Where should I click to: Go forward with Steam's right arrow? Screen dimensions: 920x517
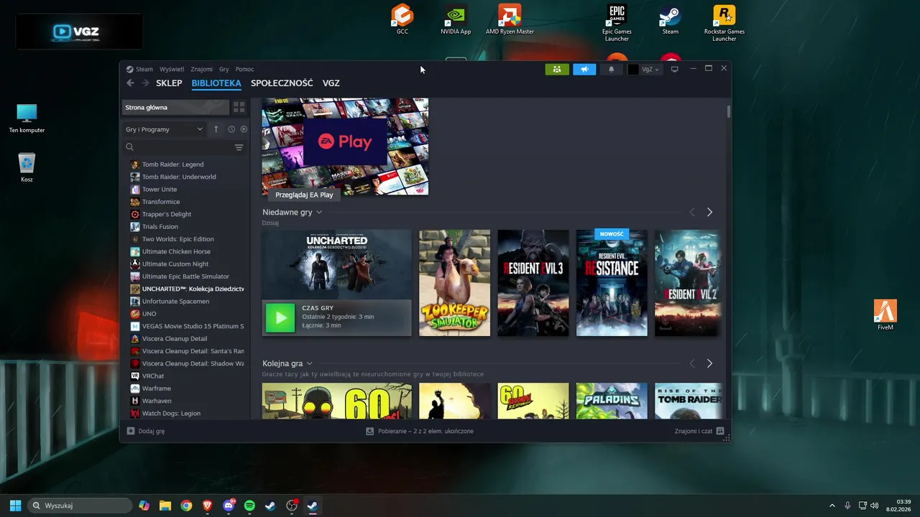click(x=145, y=83)
